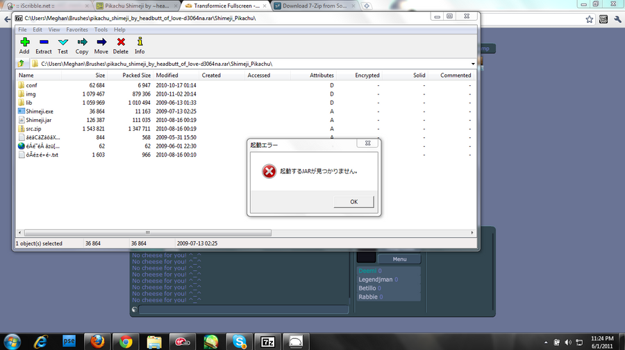Image resolution: width=625 pixels, height=350 pixels.
Task: Run the Test archive tool
Action: click(63, 42)
